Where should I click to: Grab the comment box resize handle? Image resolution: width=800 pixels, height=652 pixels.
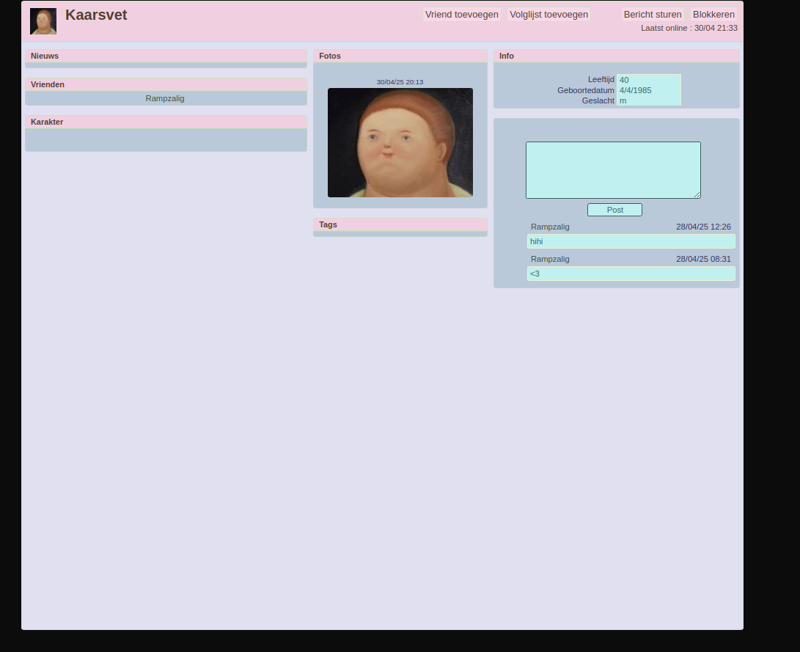[697, 194]
